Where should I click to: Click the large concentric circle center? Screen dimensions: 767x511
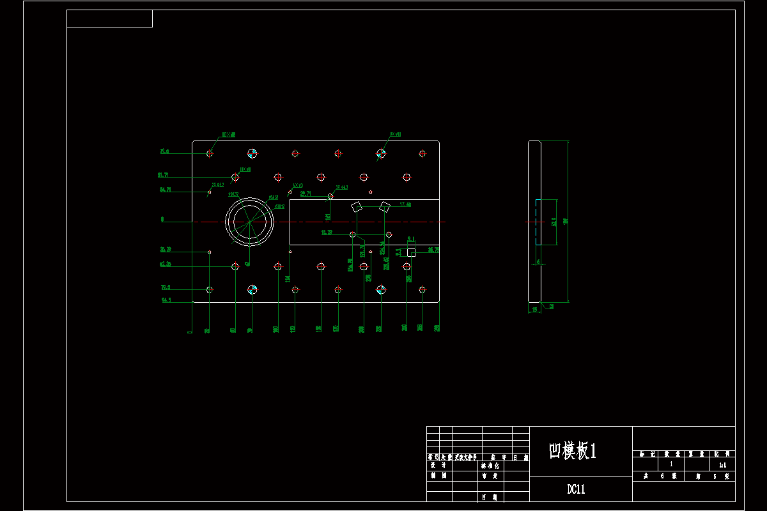point(249,222)
